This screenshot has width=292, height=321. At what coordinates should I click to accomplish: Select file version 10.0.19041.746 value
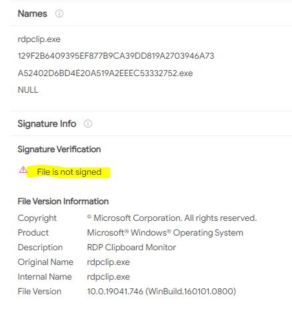click(x=161, y=292)
